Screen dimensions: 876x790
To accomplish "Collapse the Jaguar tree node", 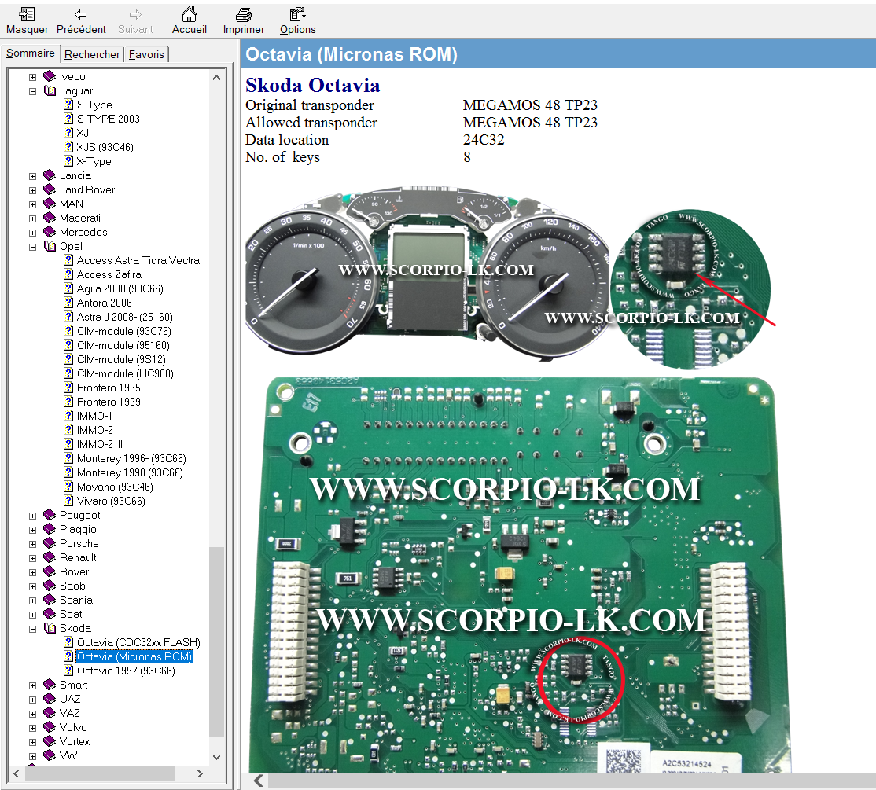I will tap(33, 91).
